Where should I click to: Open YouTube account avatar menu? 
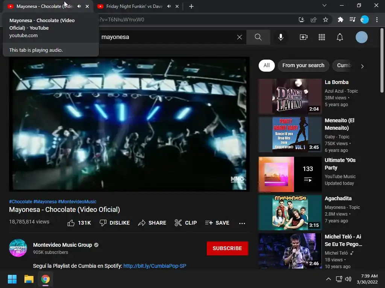tap(362, 37)
